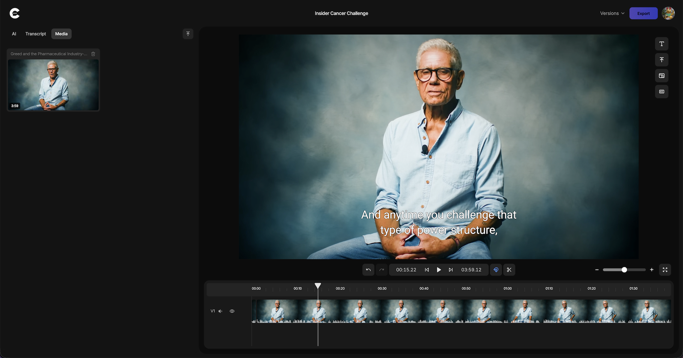Open the closed captions tool

tap(661, 92)
